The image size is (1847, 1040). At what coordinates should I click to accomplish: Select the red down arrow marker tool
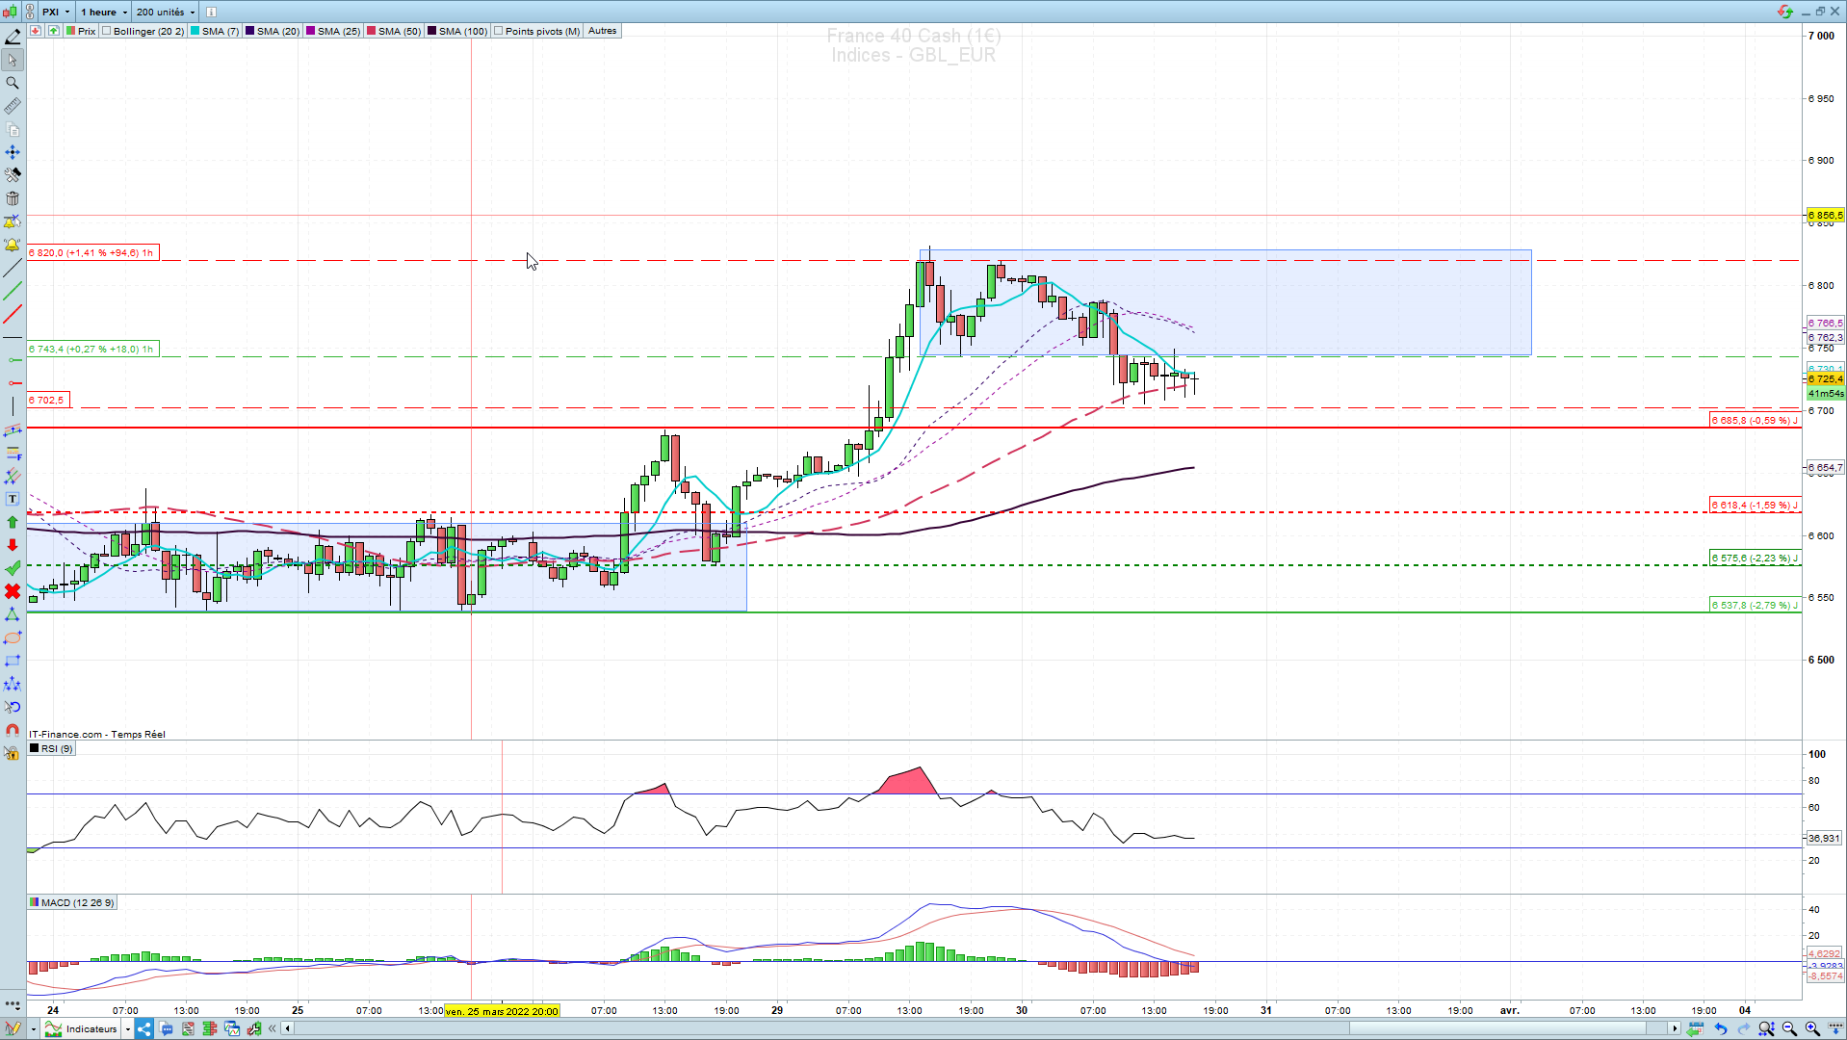click(x=13, y=545)
